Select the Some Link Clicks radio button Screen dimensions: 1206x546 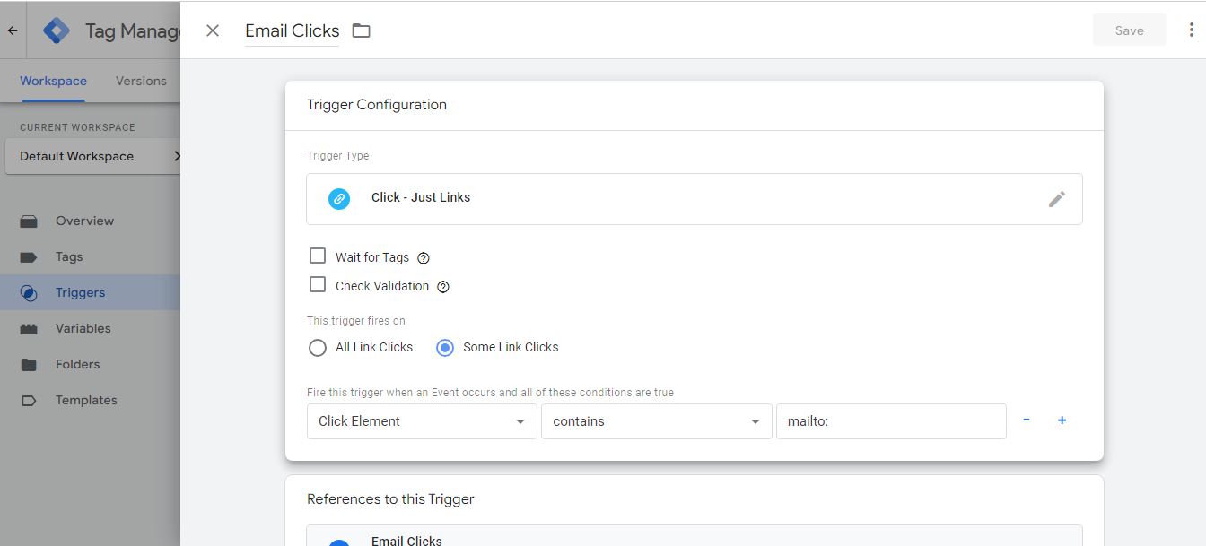[x=445, y=348]
